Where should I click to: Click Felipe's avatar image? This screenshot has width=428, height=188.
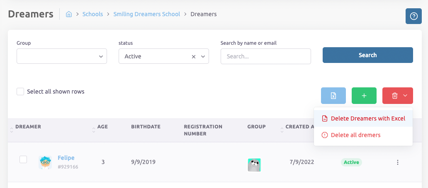click(45, 162)
